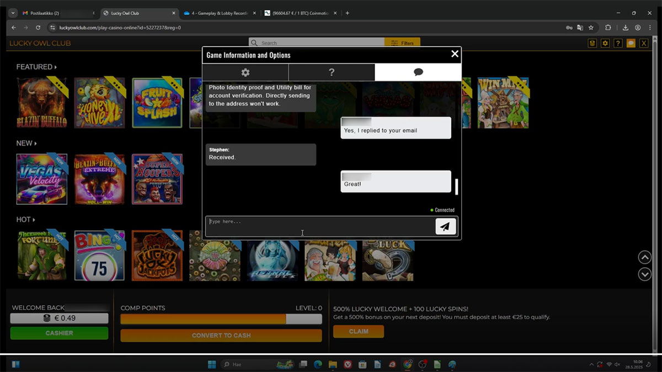Click the X logout icon in casino header
This screenshot has height=372, width=662.
coord(643,43)
